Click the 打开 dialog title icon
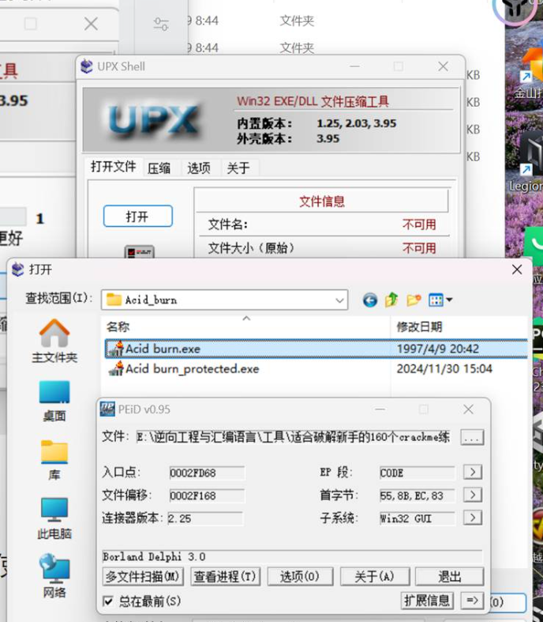 (x=18, y=270)
